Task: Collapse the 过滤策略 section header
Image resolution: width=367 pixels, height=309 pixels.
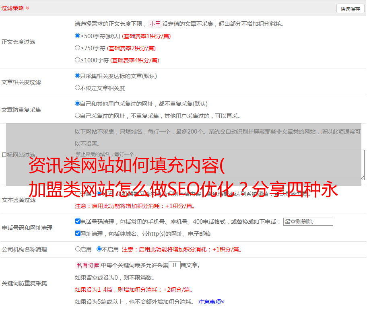Action: [15, 8]
